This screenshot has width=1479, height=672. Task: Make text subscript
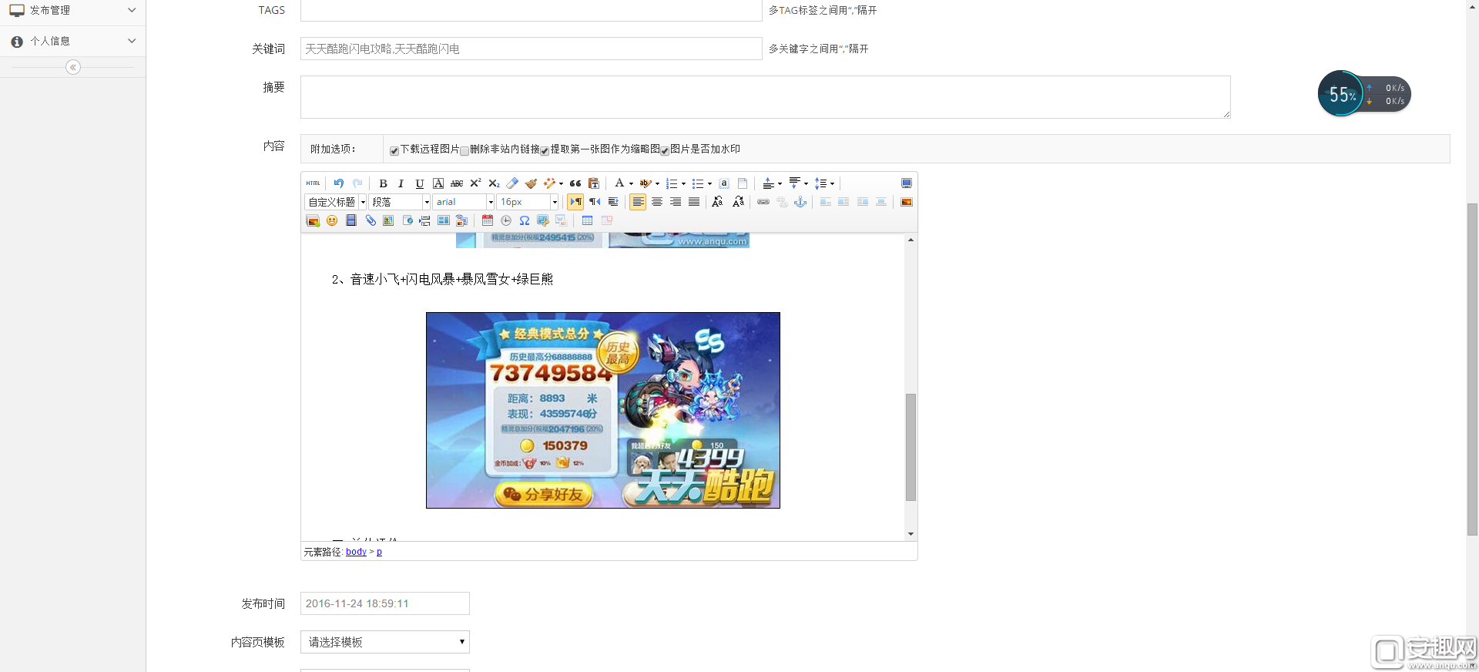[494, 183]
